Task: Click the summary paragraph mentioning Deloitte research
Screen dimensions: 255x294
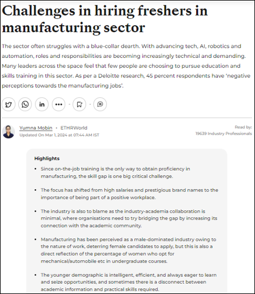Action: 126,66
